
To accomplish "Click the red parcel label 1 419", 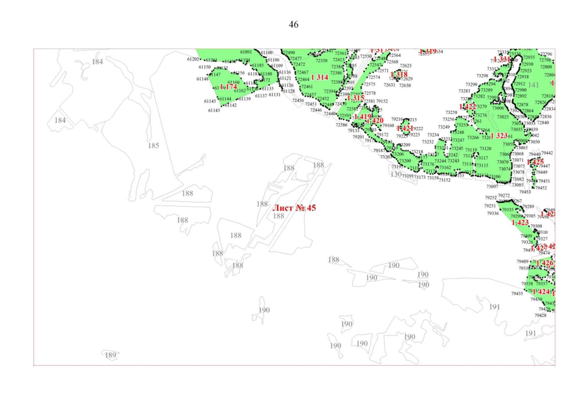I will pos(362,117).
